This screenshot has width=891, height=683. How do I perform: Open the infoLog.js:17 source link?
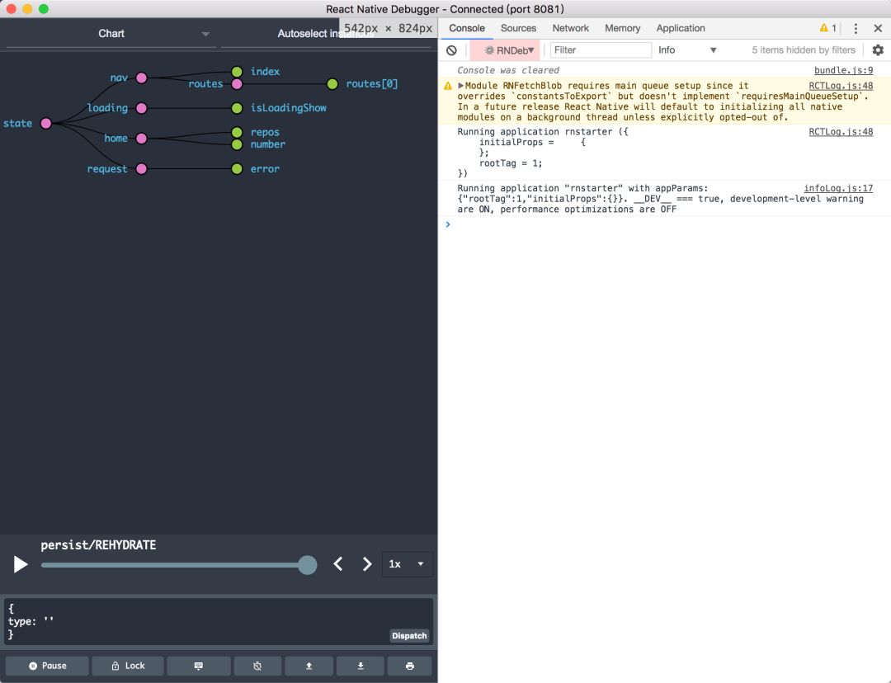(x=838, y=188)
